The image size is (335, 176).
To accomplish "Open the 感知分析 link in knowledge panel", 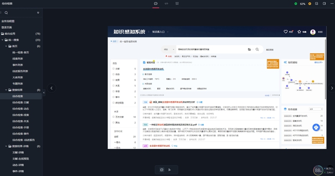I will click(x=318, y=63).
